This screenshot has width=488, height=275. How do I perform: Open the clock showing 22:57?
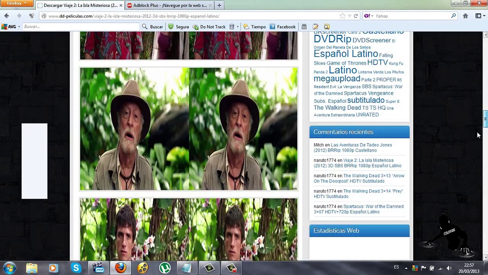click(469, 268)
